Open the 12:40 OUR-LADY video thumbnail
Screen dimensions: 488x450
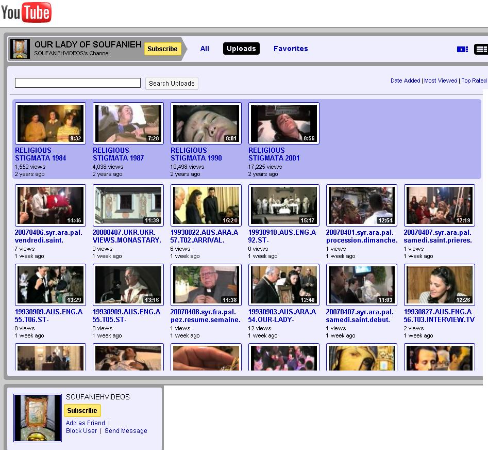[x=284, y=285]
